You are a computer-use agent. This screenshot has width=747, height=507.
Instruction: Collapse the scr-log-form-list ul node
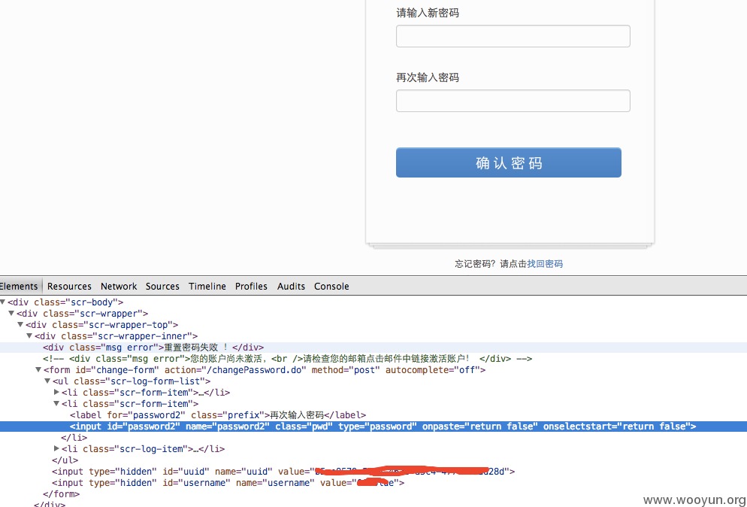(47, 381)
